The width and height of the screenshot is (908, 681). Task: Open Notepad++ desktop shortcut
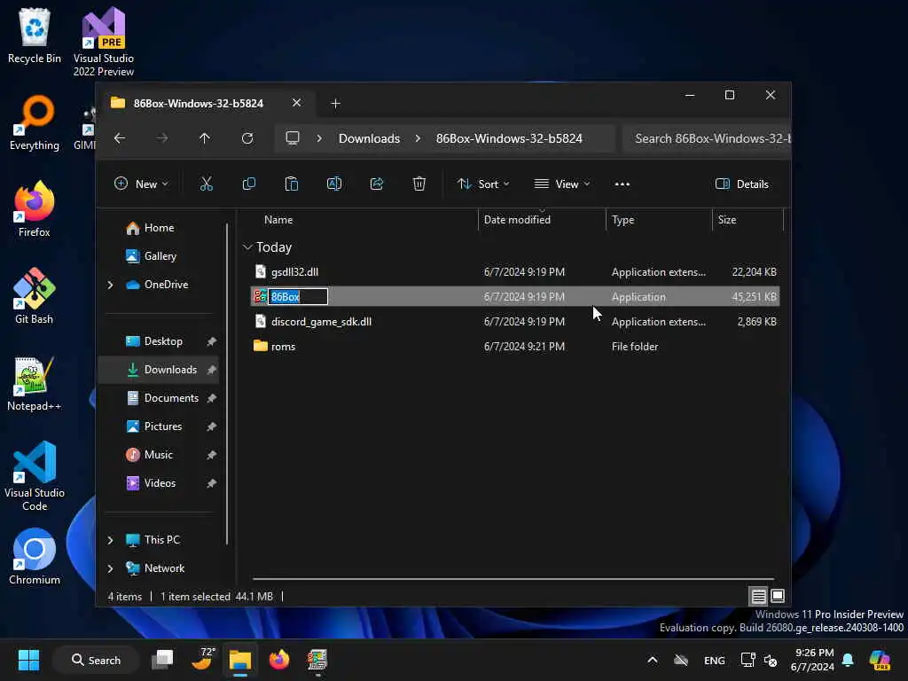35,383
